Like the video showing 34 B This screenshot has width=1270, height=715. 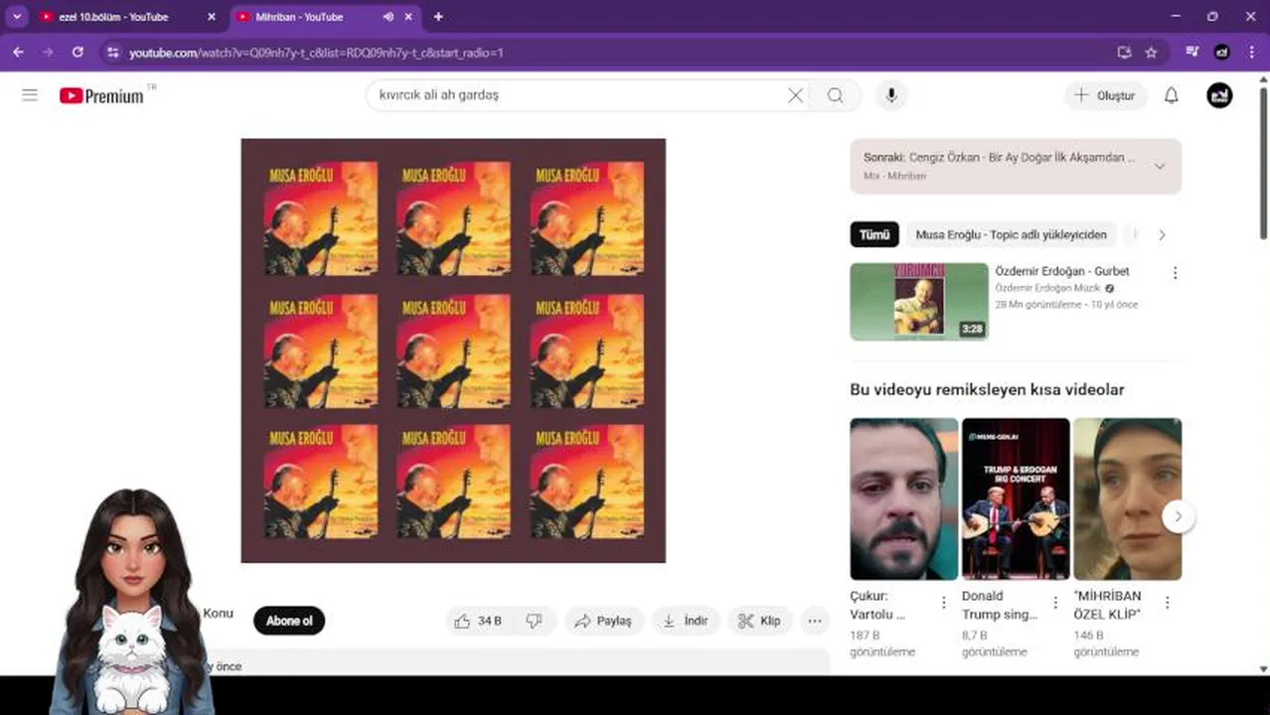click(x=478, y=621)
